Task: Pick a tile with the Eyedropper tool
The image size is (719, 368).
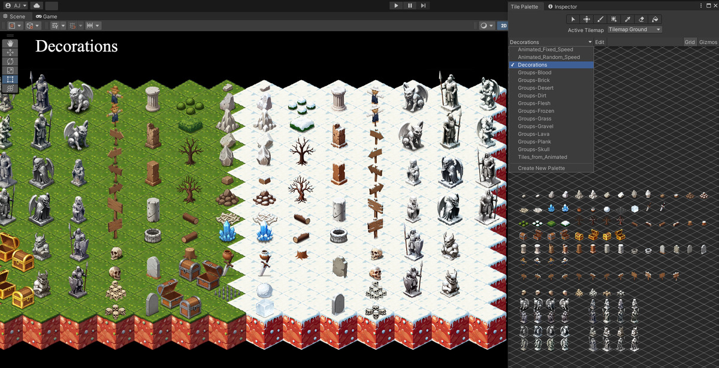Action: [627, 19]
